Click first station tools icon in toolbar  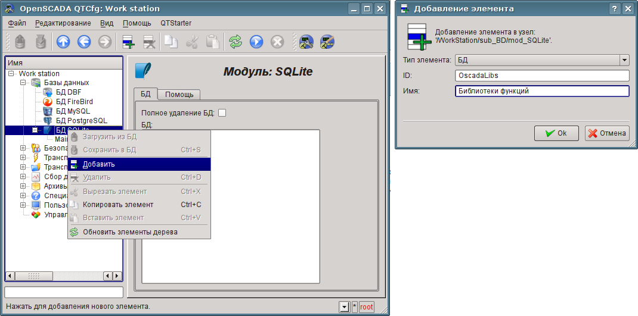[x=306, y=42]
